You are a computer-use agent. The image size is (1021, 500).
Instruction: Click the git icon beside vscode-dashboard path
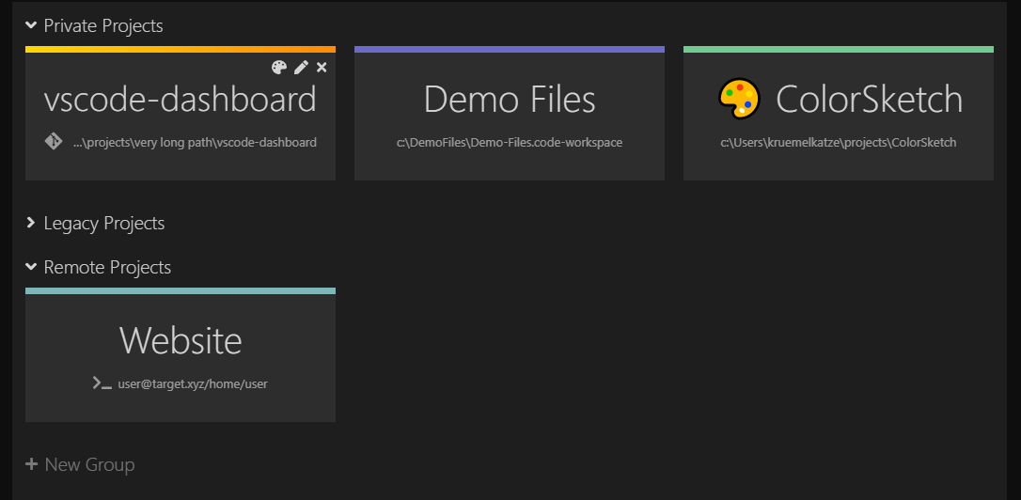point(54,141)
